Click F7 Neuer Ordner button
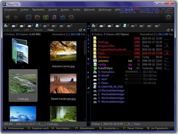Viewport: 178px width, 134px height. tap(133, 128)
